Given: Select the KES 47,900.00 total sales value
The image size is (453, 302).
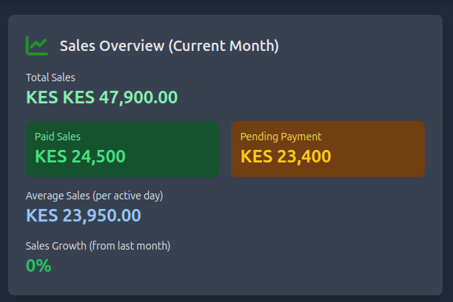Looking at the screenshot, I should [101, 97].
